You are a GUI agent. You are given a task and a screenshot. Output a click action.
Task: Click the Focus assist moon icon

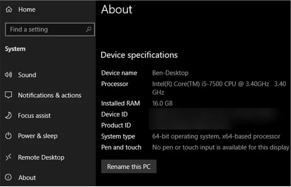point(9,115)
